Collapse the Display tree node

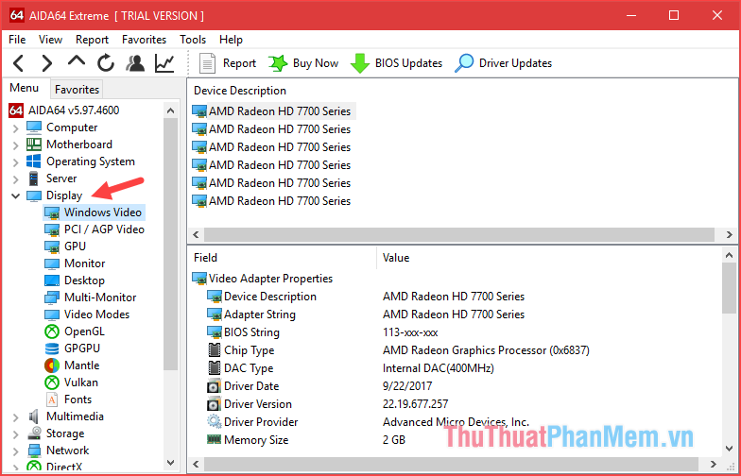15,195
